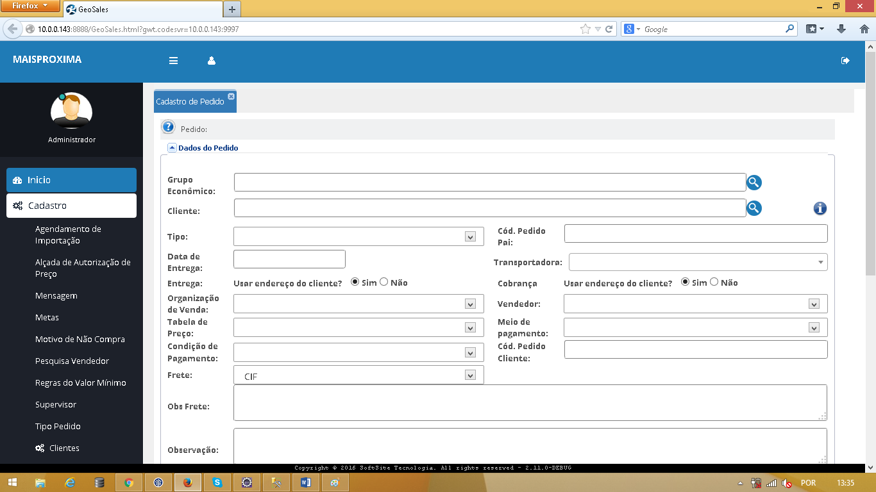The width and height of the screenshot is (876, 492).
Task: Click the help question mark icon near Pedido
Action: 169,127
